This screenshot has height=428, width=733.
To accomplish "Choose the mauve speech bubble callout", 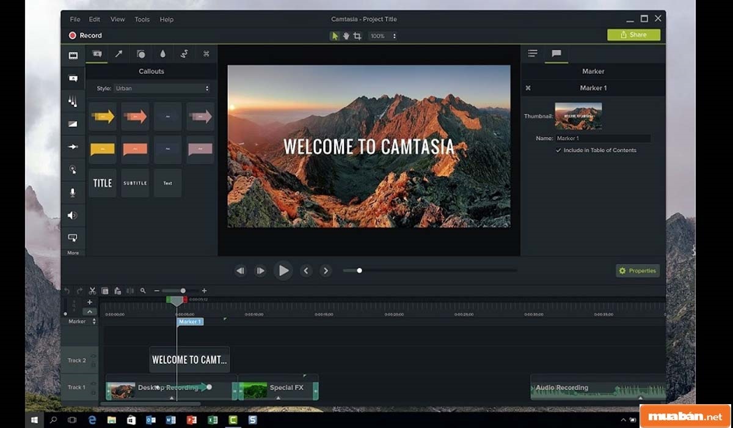I will (200, 149).
